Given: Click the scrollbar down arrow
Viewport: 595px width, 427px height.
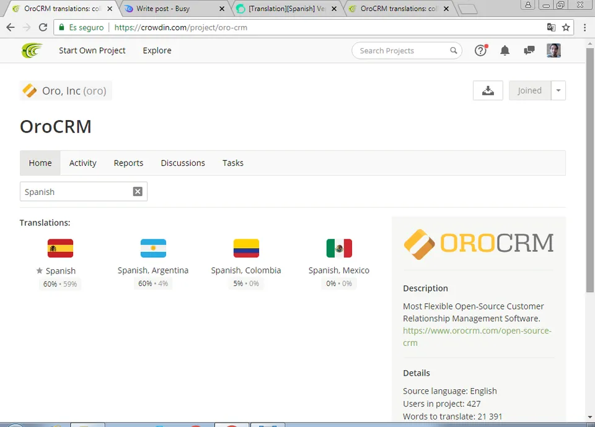Looking at the screenshot, I should pyautogui.click(x=589, y=417).
